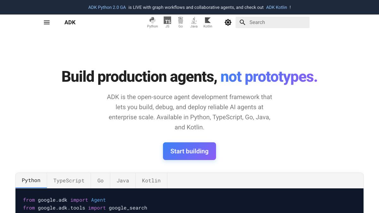Click the ADK site title
Image resolution: width=379 pixels, height=213 pixels.
(70, 22)
